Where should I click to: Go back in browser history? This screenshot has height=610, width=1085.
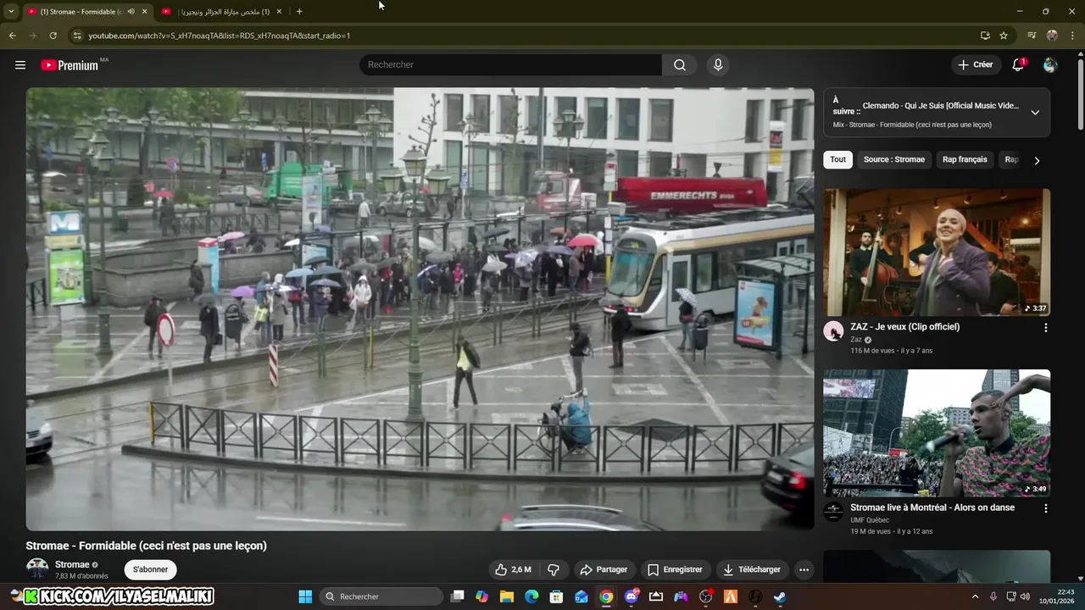tap(12, 36)
